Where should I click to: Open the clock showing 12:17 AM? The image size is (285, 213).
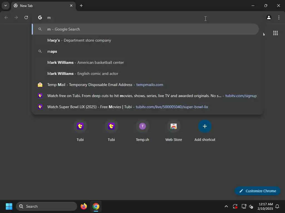point(265,206)
